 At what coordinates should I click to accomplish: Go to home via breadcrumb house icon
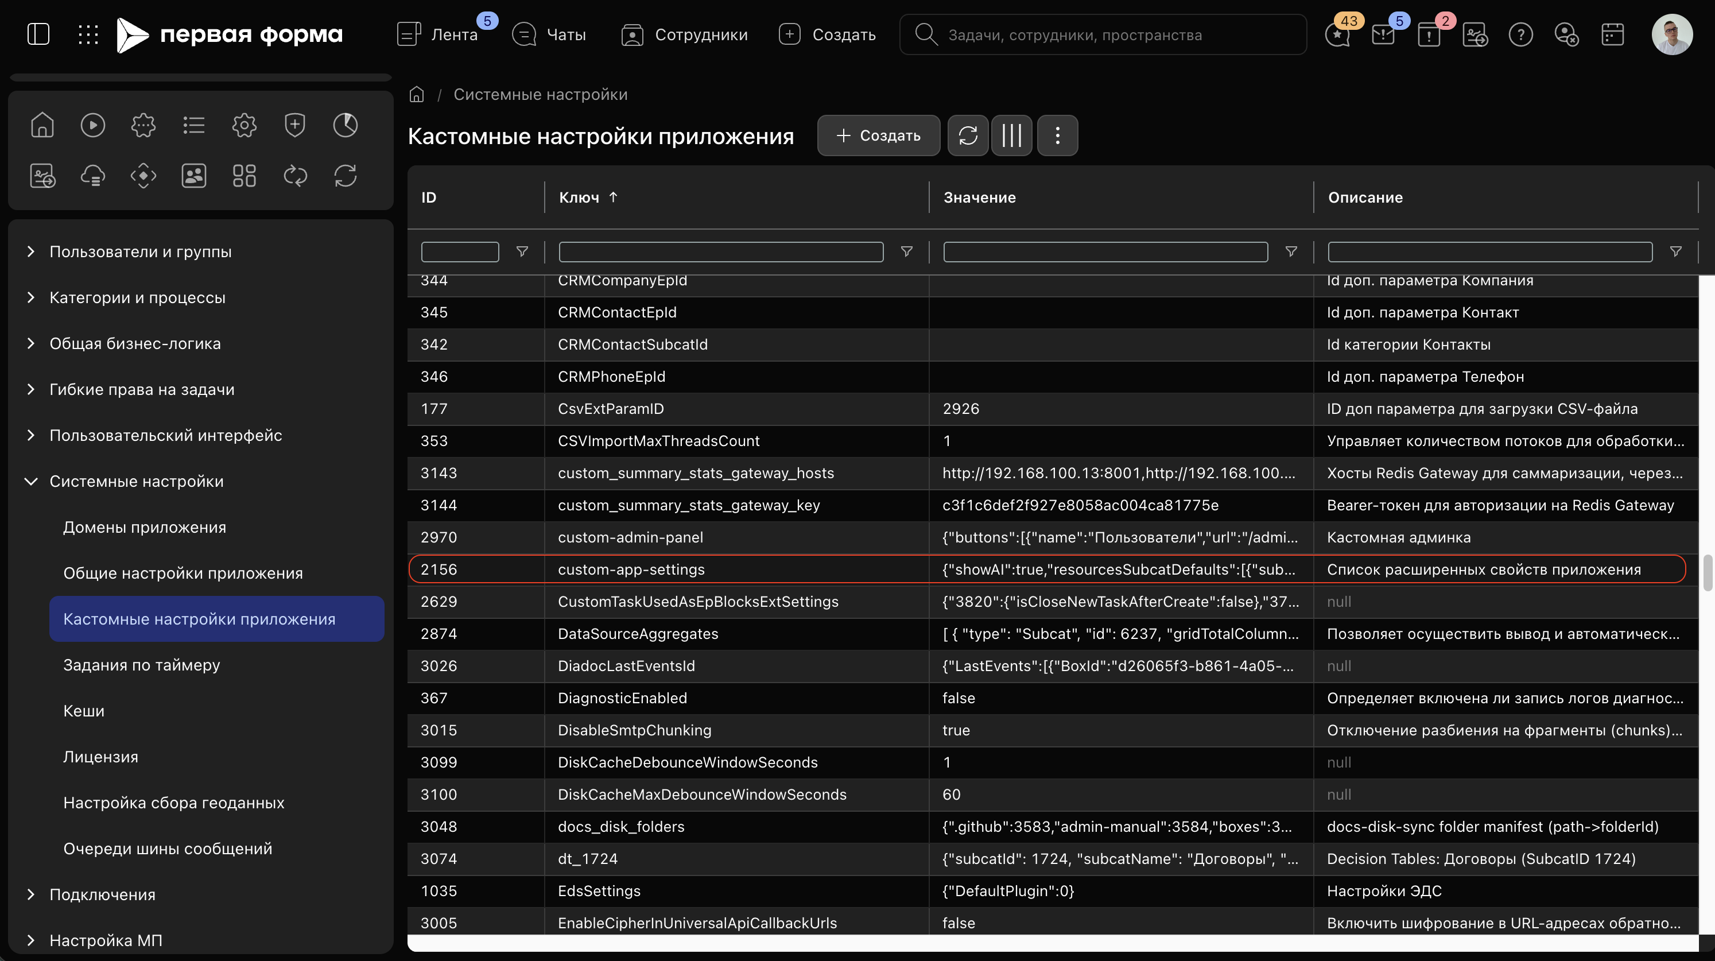417,94
